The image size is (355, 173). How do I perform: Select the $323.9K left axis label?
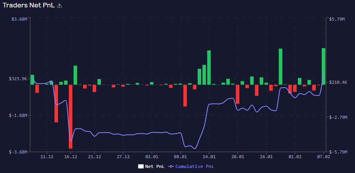point(18,79)
